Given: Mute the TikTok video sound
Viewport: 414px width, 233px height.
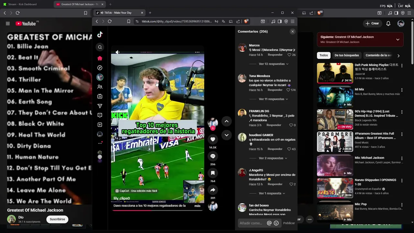Looking at the screenshot, I should pos(118,52).
